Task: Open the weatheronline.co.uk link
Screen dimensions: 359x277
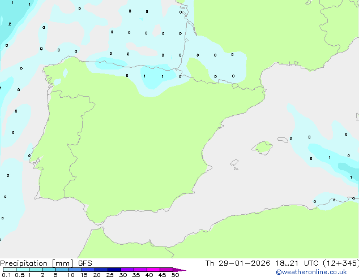Action: [x=311, y=272]
